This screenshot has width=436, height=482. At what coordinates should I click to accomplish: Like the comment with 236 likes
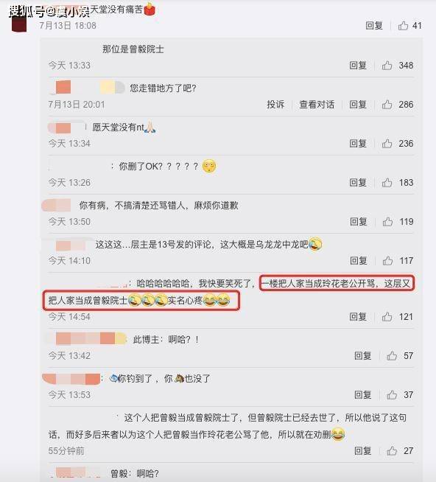(387, 144)
